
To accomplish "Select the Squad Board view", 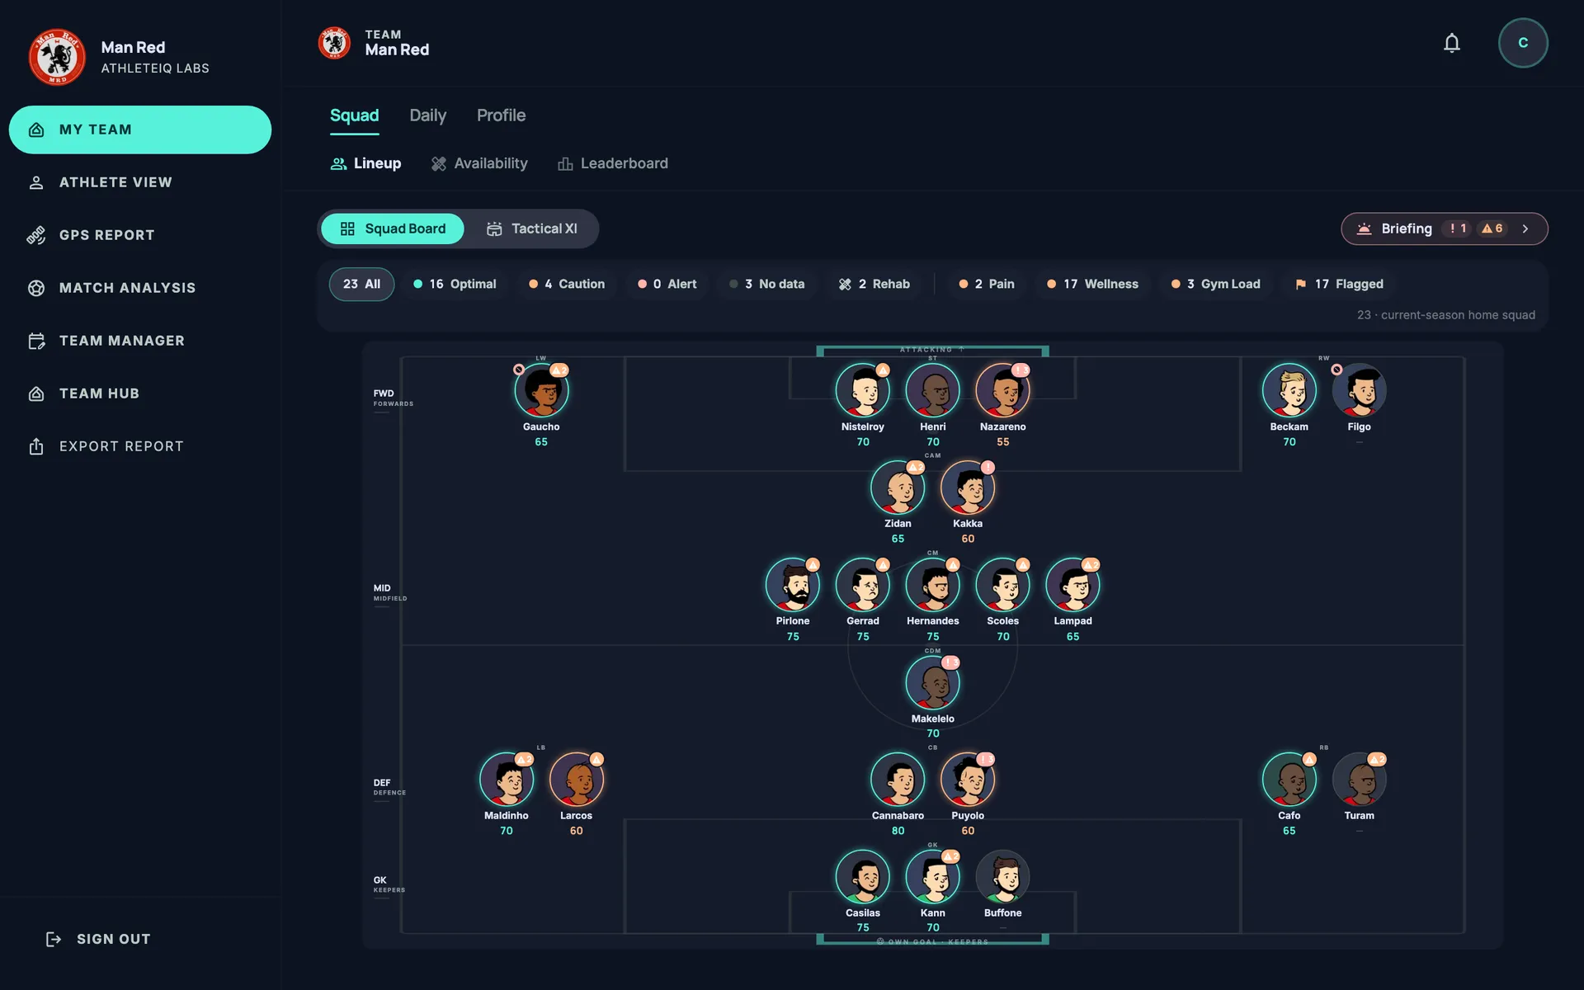I will [x=393, y=229].
